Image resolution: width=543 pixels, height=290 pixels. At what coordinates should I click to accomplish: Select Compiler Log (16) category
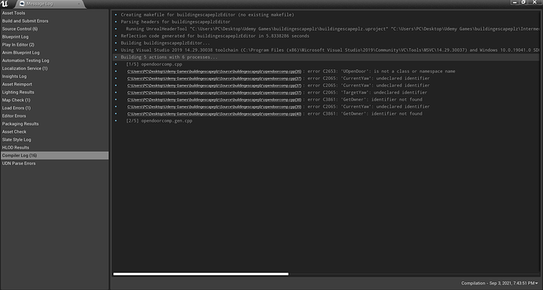point(54,156)
